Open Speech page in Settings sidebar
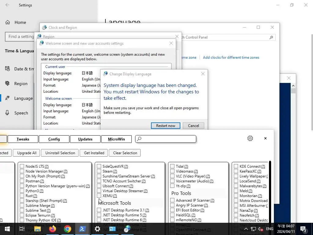Image resolution: width=313 pixels, height=235 pixels. pyautogui.click(x=17, y=113)
